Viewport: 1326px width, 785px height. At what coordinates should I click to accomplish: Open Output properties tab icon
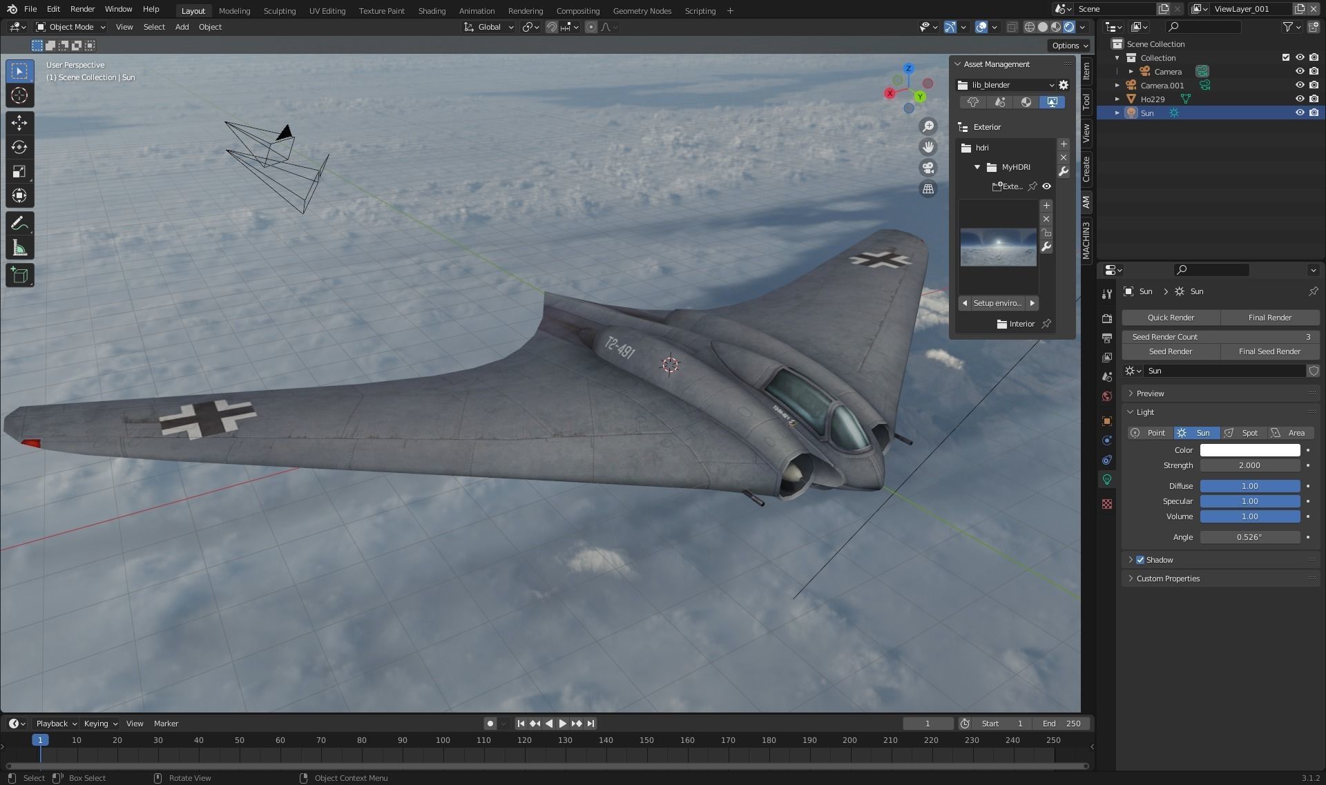point(1107,338)
